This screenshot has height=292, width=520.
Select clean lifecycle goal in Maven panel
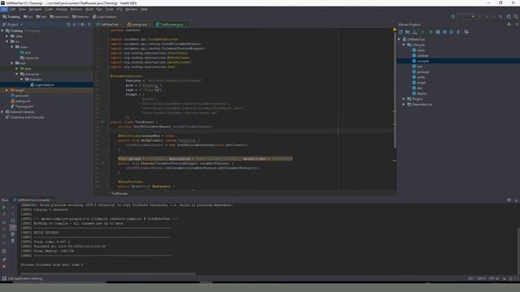click(421, 50)
